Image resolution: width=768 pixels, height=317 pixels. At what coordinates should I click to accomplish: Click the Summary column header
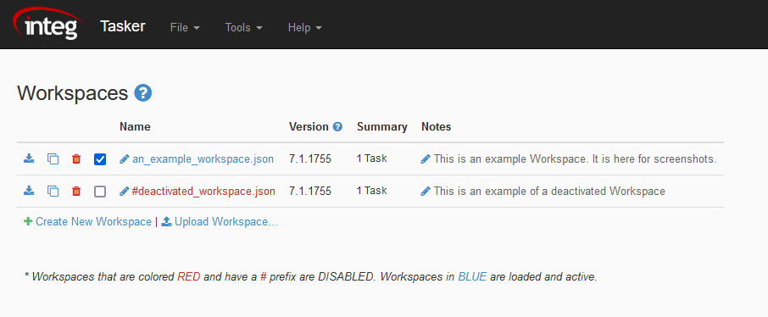coord(382,126)
